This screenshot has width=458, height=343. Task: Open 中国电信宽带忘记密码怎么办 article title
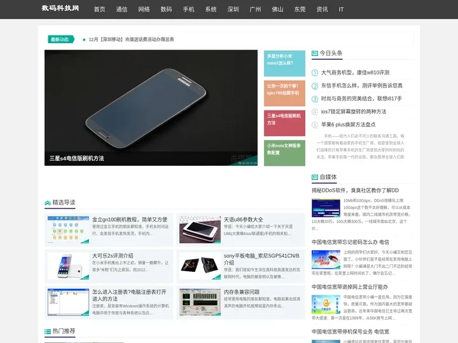click(350, 242)
